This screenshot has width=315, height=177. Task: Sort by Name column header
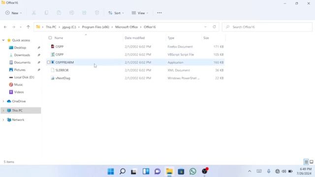point(59,38)
